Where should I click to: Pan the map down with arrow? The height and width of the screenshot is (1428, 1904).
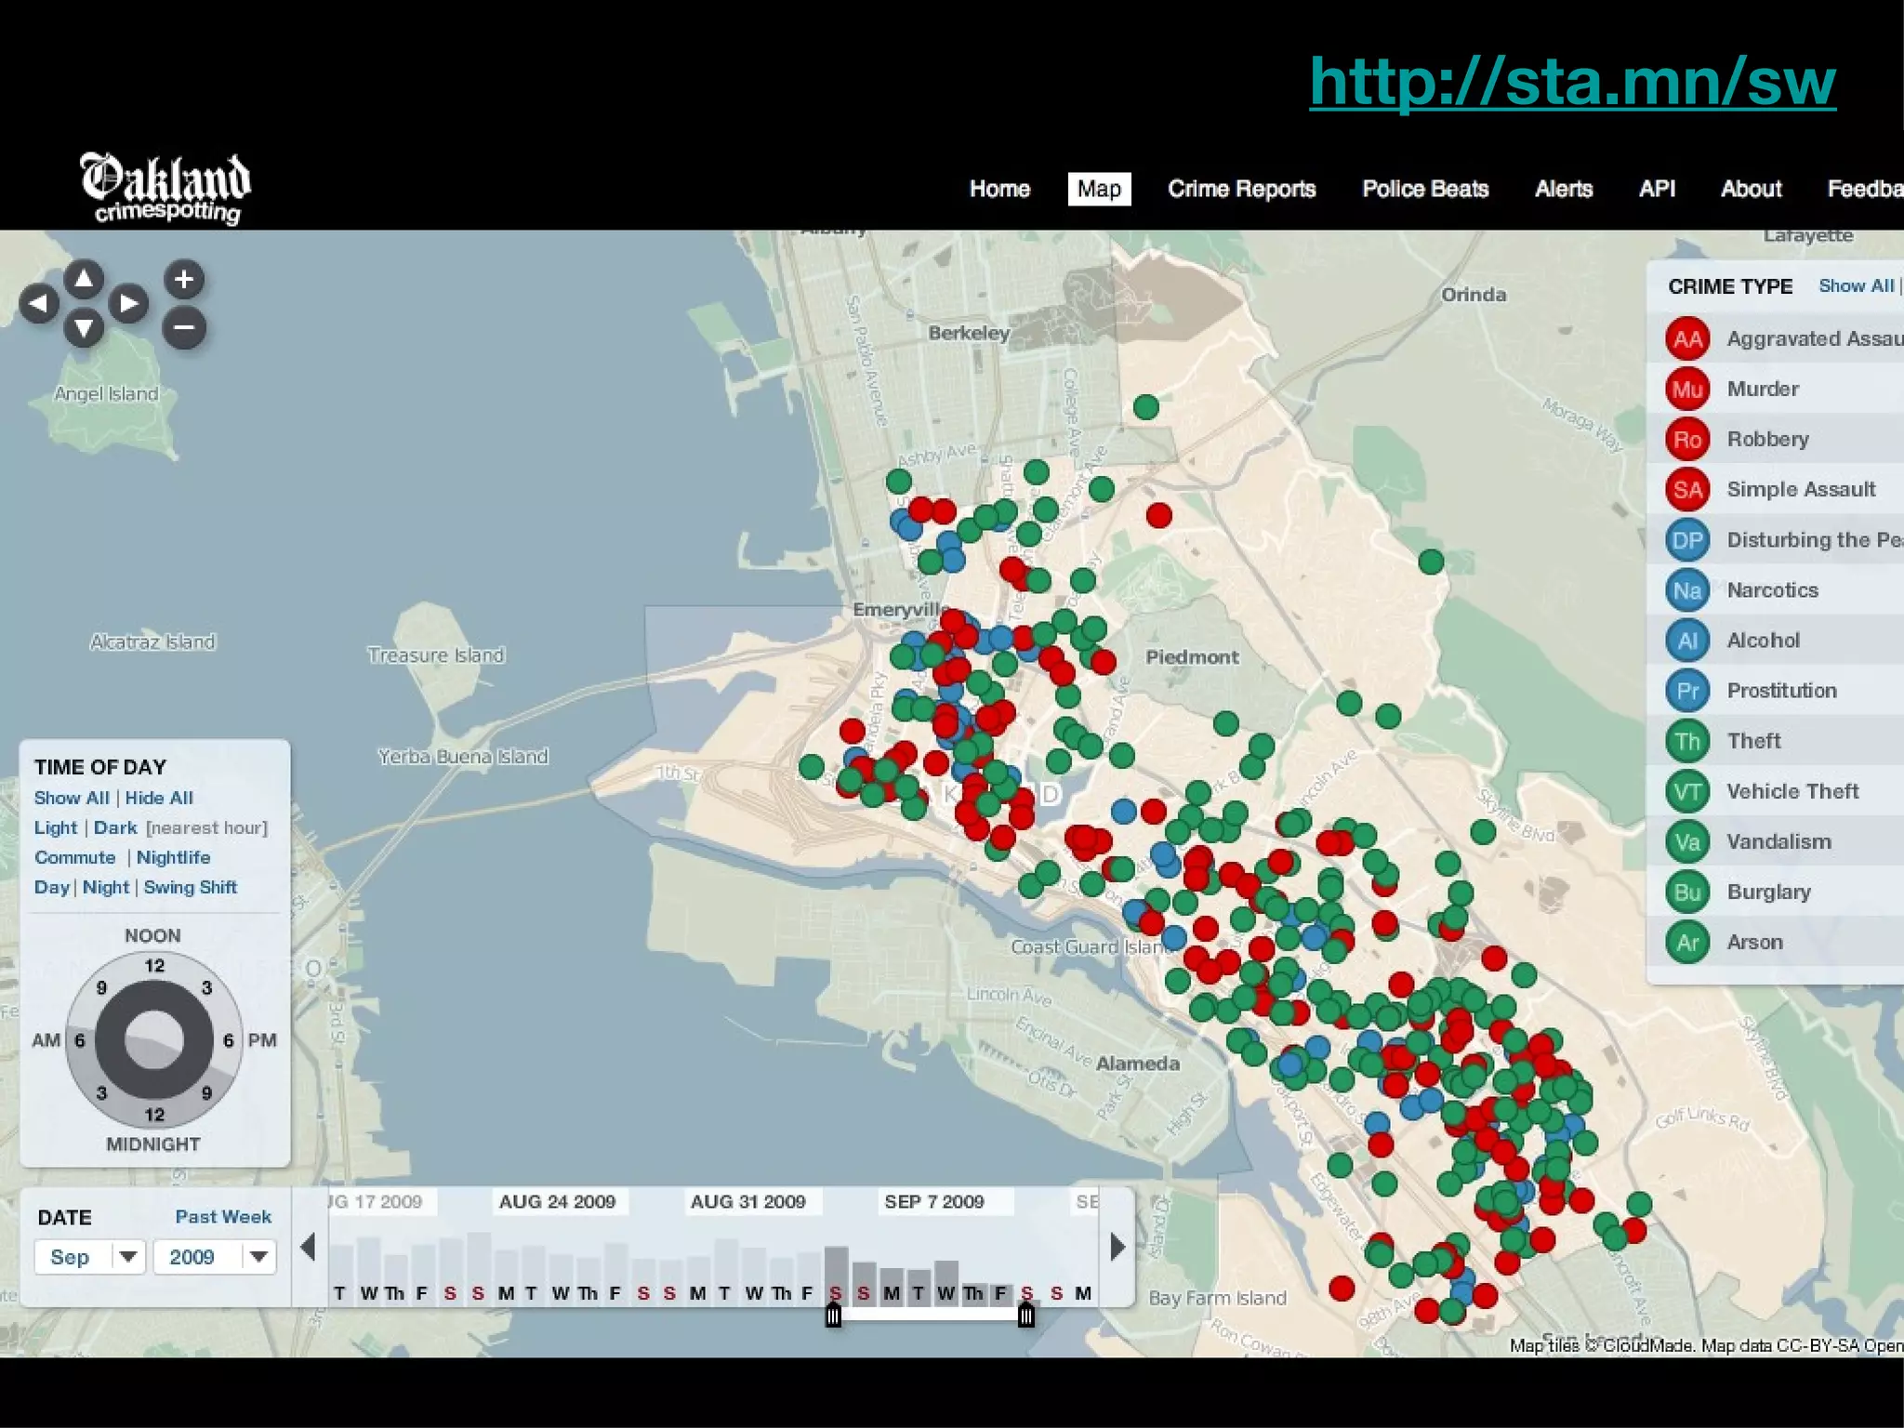point(84,327)
